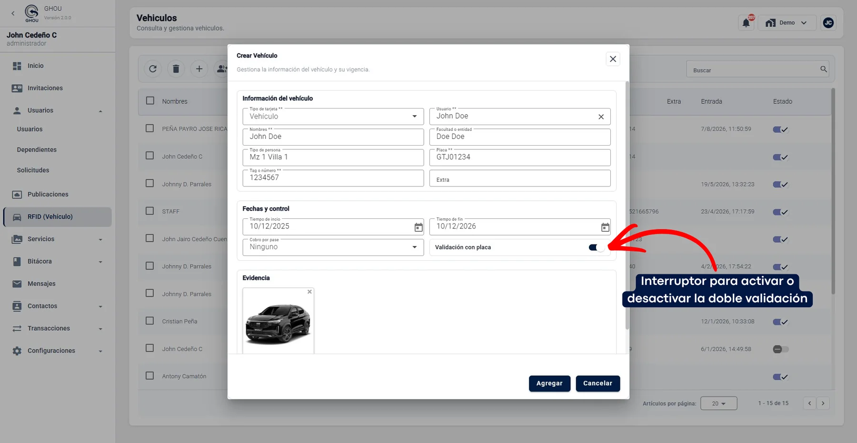Open the Tipo de tarjeta dropdown

pyautogui.click(x=333, y=117)
